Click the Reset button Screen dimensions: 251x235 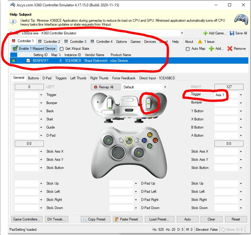[x=236, y=219]
